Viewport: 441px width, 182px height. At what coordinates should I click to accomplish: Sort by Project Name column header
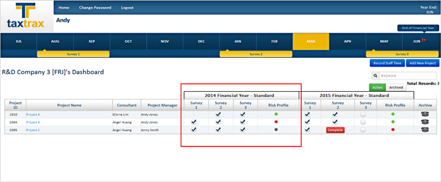point(69,105)
